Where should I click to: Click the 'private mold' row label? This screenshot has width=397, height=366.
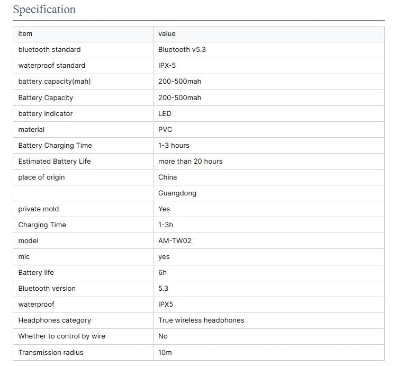click(39, 209)
